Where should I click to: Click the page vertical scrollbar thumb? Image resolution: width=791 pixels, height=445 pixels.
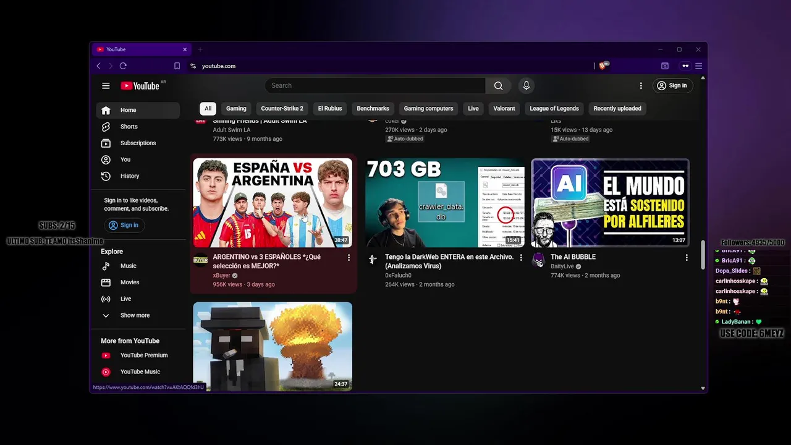[x=703, y=255]
